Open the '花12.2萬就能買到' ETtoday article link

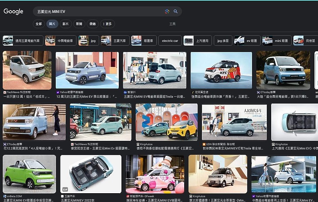33,148
